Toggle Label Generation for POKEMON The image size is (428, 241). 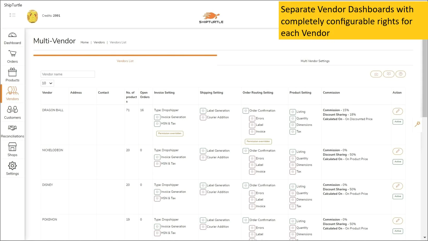[x=203, y=220]
